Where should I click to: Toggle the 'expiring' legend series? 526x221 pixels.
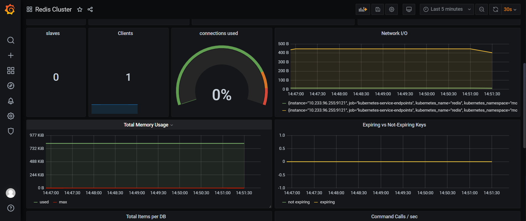pyautogui.click(x=327, y=202)
